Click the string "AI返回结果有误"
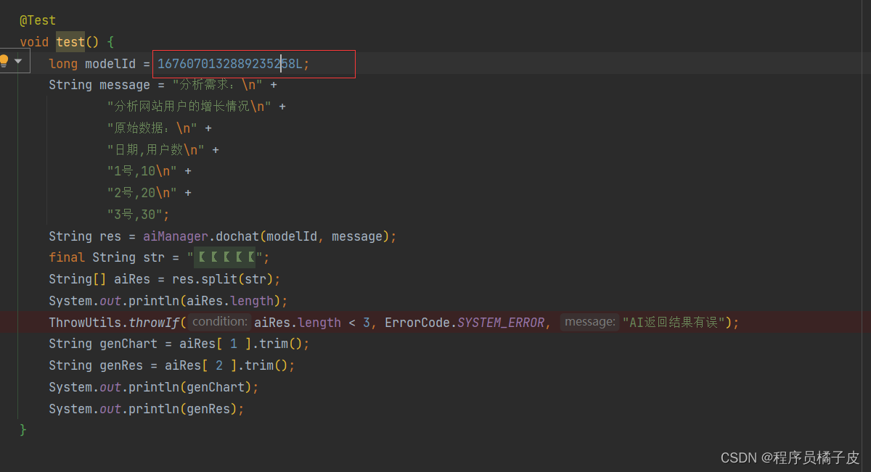Image resolution: width=871 pixels, height=472 pixels. [674, 323]
